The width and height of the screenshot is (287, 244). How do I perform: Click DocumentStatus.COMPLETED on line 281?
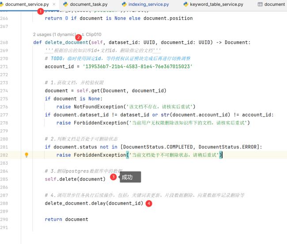tap(158, 147)
